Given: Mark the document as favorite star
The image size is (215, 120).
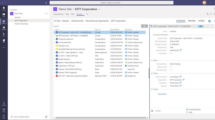Looking at the screenshot, I should pyautogui.click(x=210, y=26).
